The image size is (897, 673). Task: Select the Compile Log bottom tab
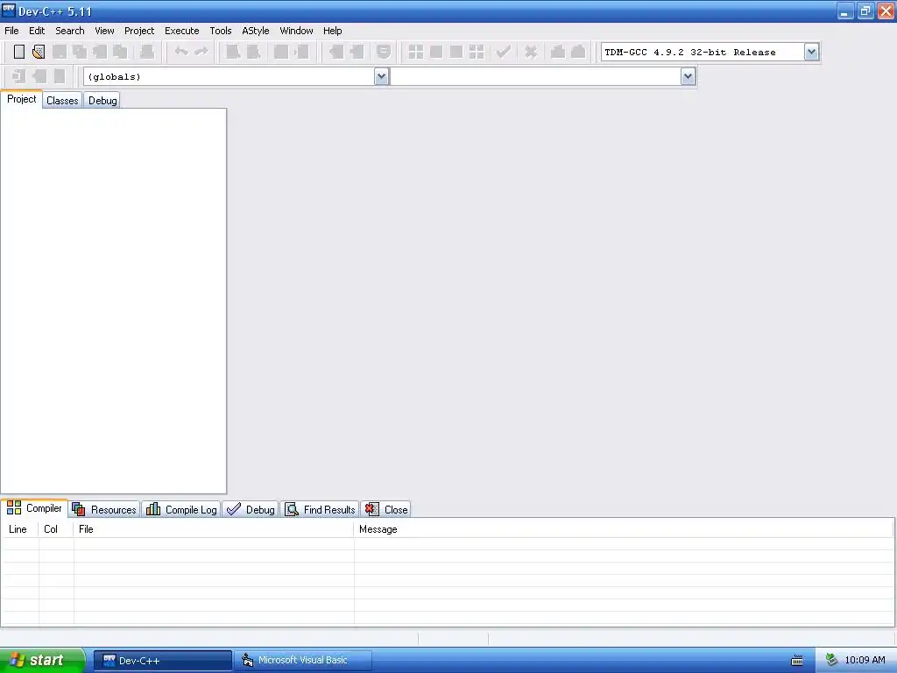(181, 509)
